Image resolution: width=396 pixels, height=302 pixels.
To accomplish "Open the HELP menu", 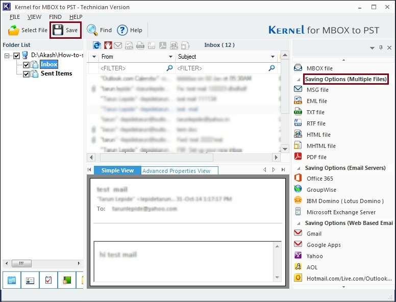I will [76, 17].
